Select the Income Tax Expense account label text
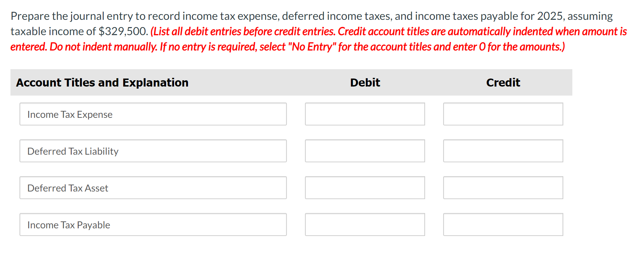 70,114
